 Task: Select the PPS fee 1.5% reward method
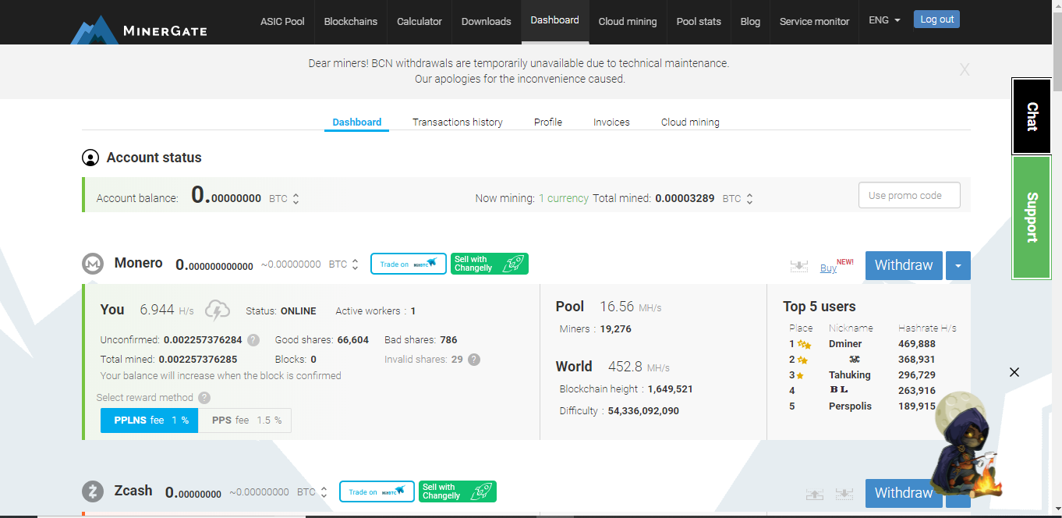point(245,420)
